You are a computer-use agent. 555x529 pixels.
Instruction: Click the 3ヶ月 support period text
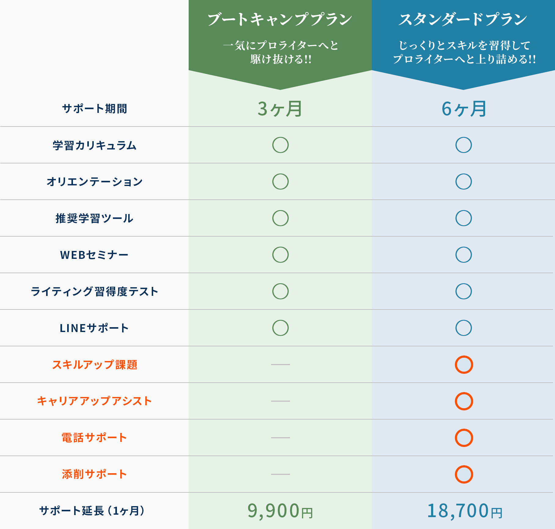[x=280, y=109]
